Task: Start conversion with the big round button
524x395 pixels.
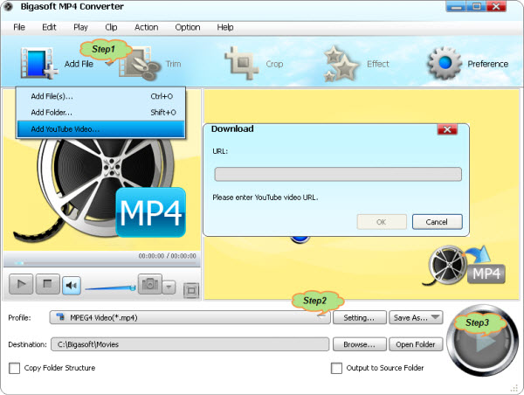Action: click(481, 340)
